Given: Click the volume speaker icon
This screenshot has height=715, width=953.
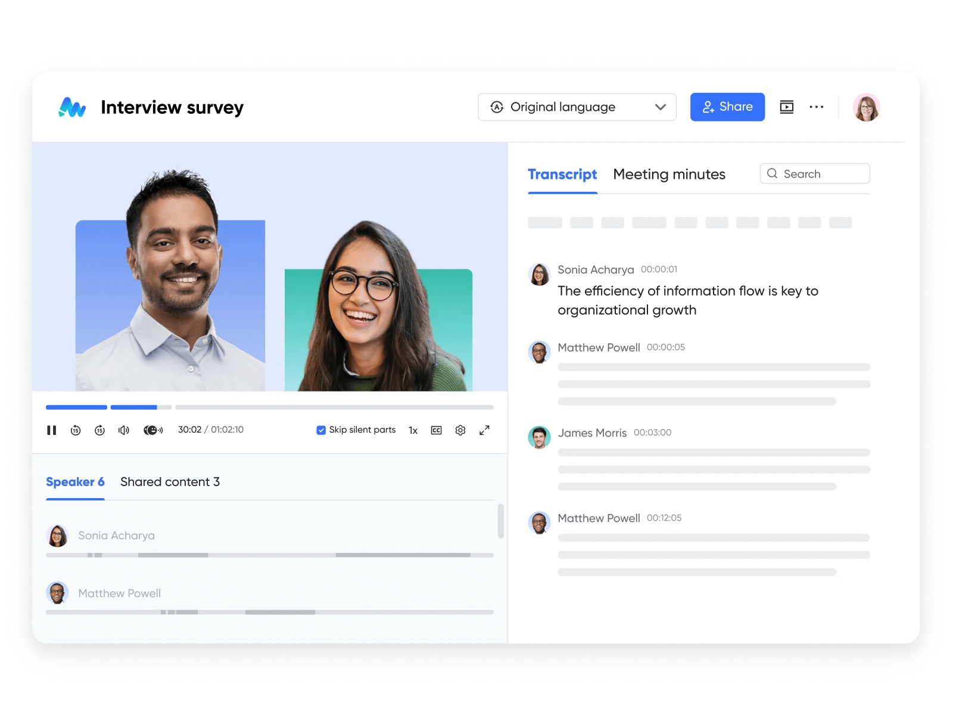Looking at the screenshot, I should (124, 430).
